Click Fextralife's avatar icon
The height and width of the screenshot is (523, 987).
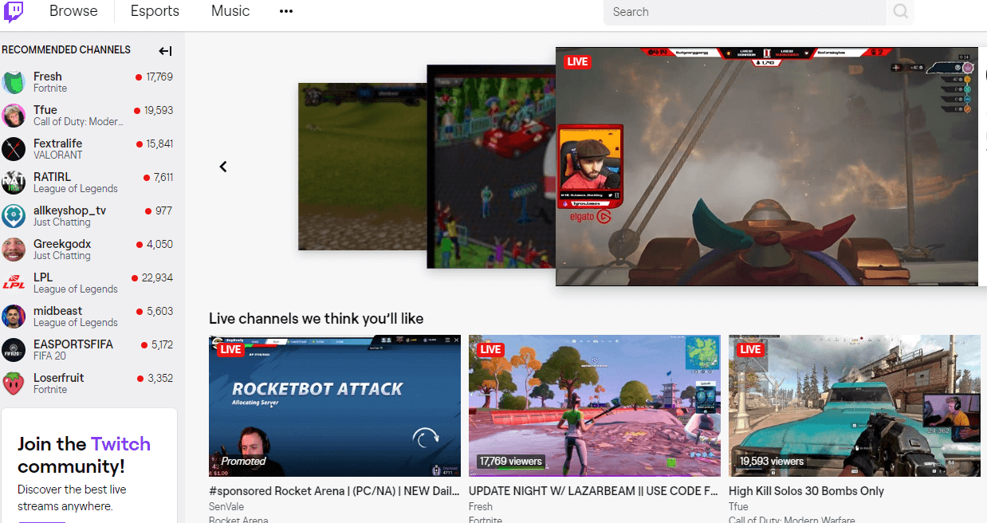14,149
